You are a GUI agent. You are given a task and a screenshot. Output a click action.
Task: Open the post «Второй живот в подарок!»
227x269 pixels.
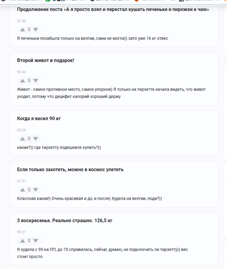46,61
